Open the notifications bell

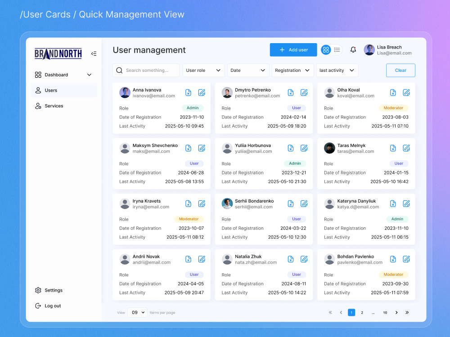coord(353,50)
